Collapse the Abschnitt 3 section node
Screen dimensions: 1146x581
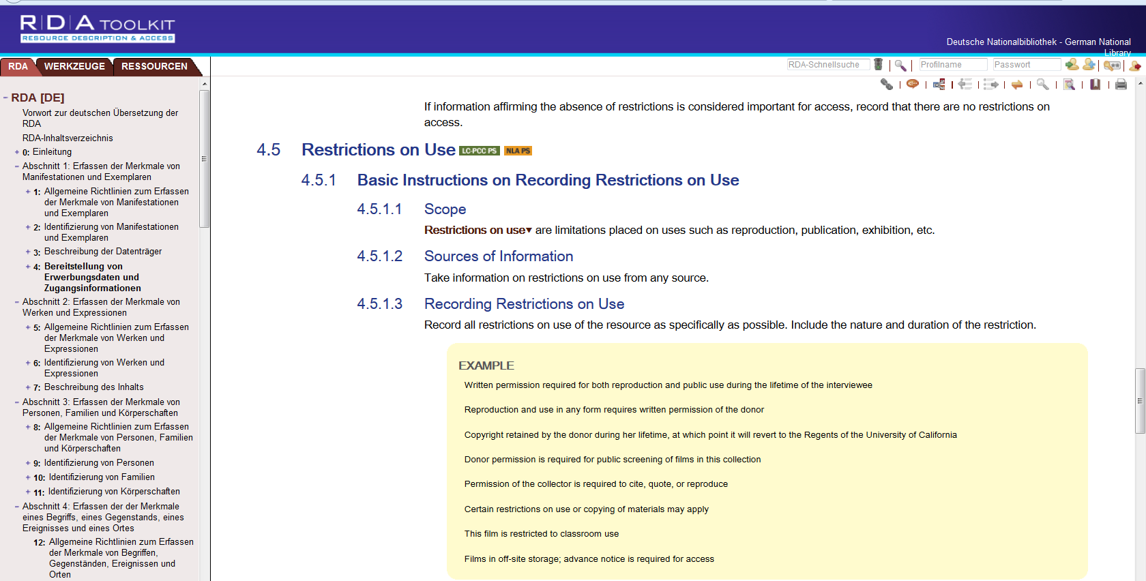16,402
